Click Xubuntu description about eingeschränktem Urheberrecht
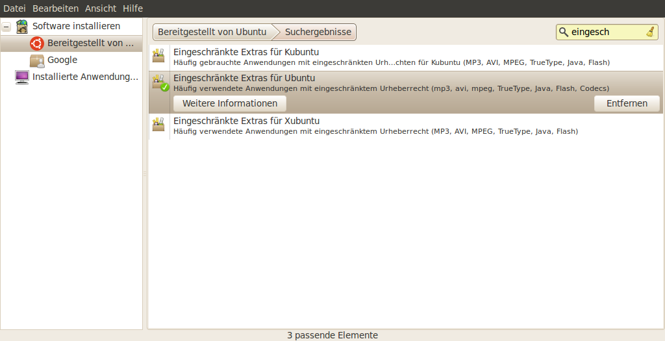The image size is (665, 341). 376,131
